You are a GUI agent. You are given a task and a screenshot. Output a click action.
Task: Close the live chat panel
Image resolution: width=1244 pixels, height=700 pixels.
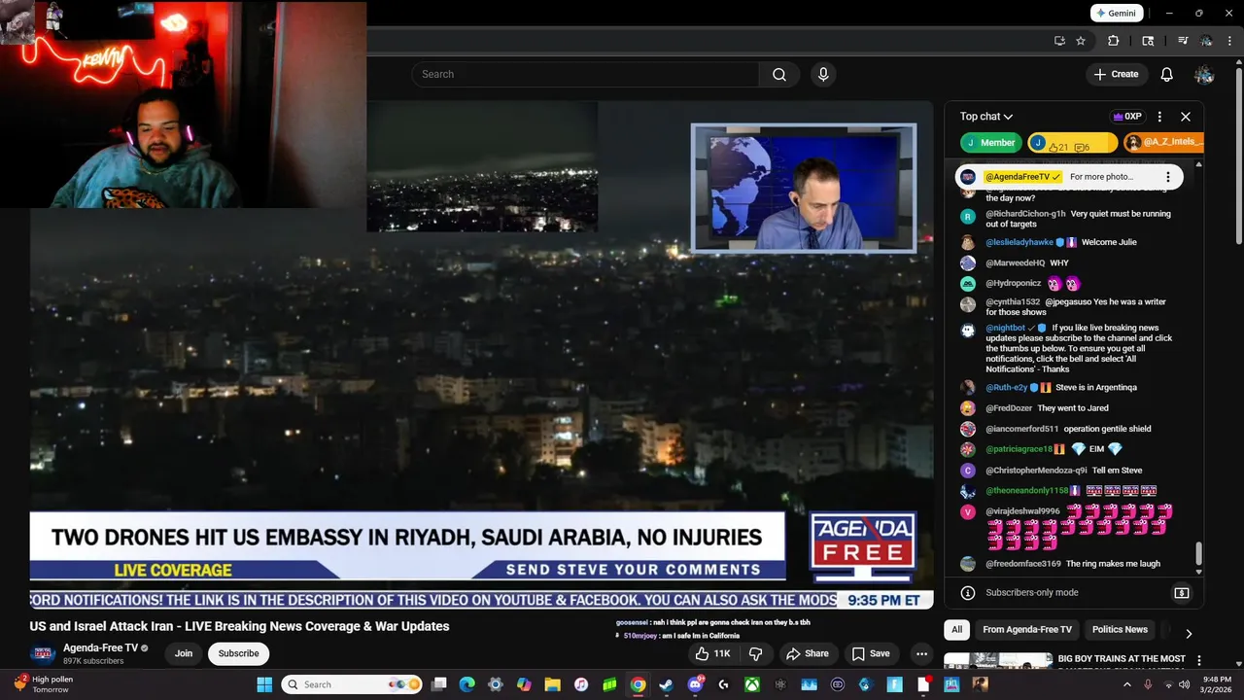click(1186, 117)
